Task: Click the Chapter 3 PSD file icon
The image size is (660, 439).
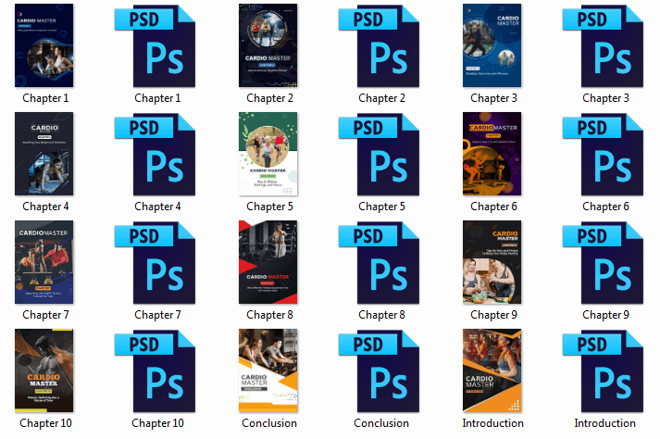Action: pos(604,46)
